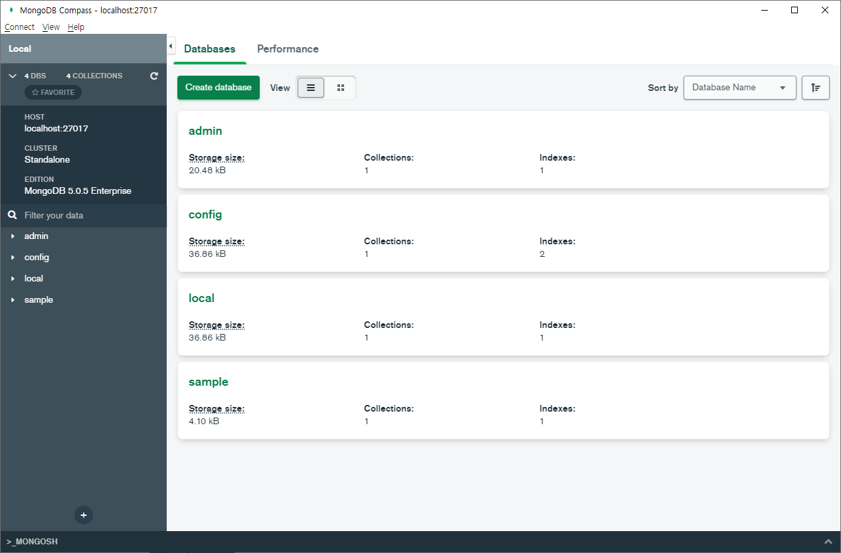The height and width of the screenshot is (553, 841).
Task: Click the MongoDB Compass leaf icon in title bar
Action: pos(11,10)
